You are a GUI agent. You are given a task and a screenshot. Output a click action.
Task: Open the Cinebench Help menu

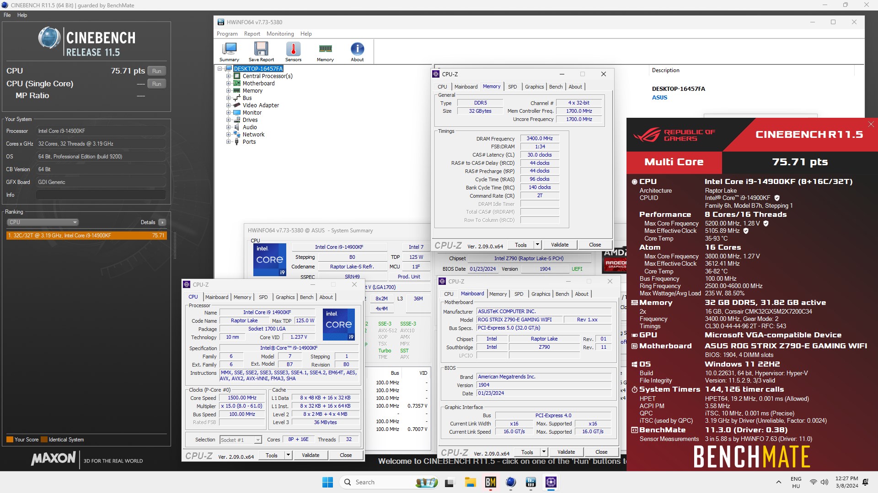click(22, 15)
